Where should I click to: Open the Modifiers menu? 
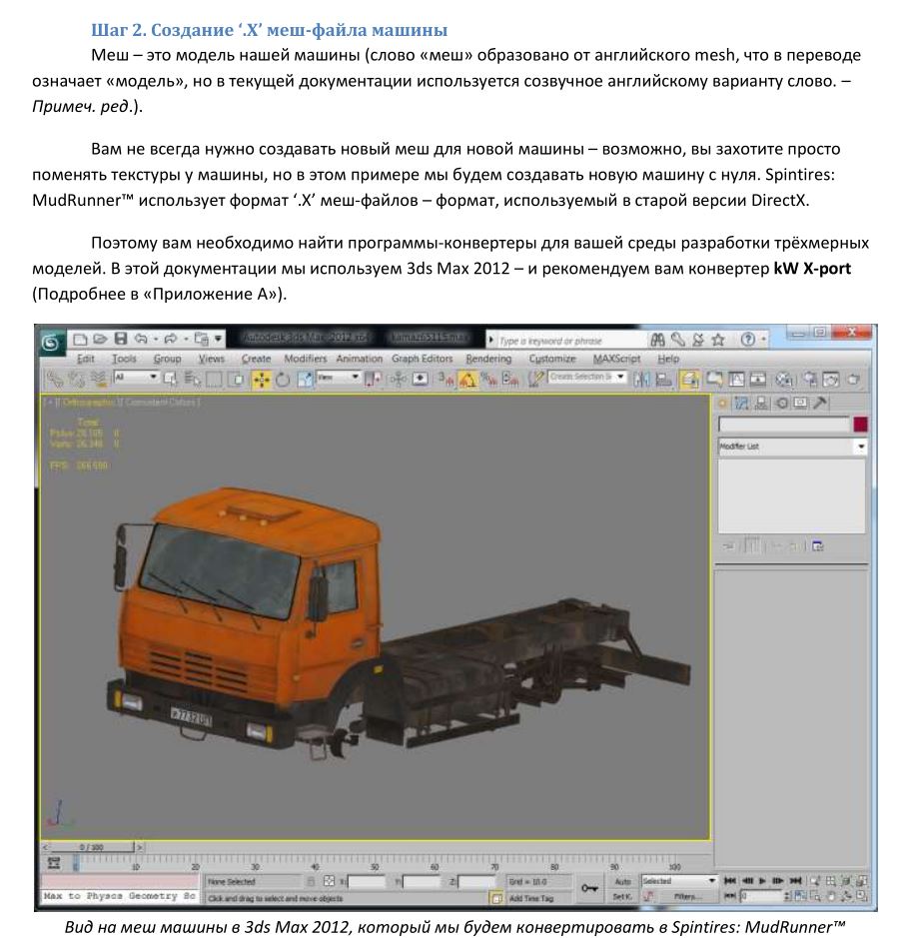pos(305,359)
